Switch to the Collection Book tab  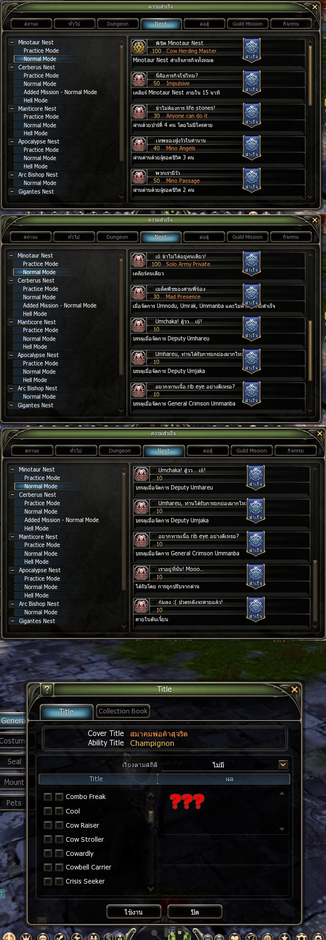tap(123, 711)
